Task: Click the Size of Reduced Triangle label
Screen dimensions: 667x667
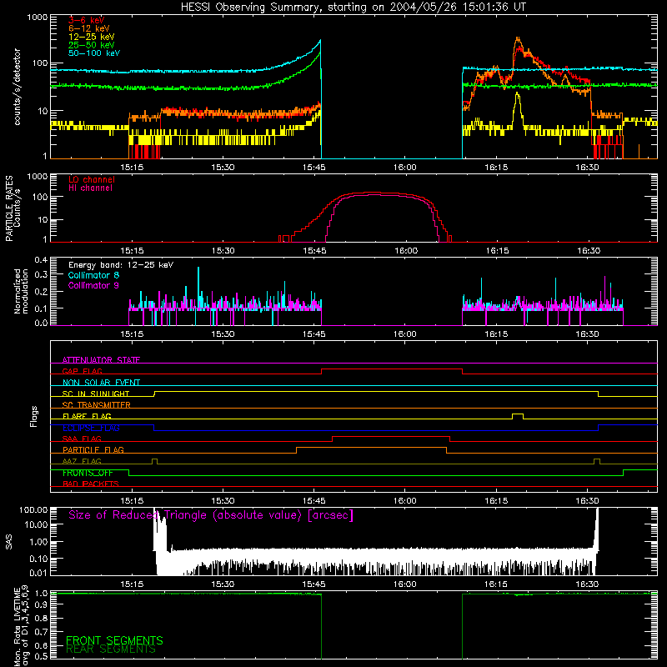Action: (211, 515)
